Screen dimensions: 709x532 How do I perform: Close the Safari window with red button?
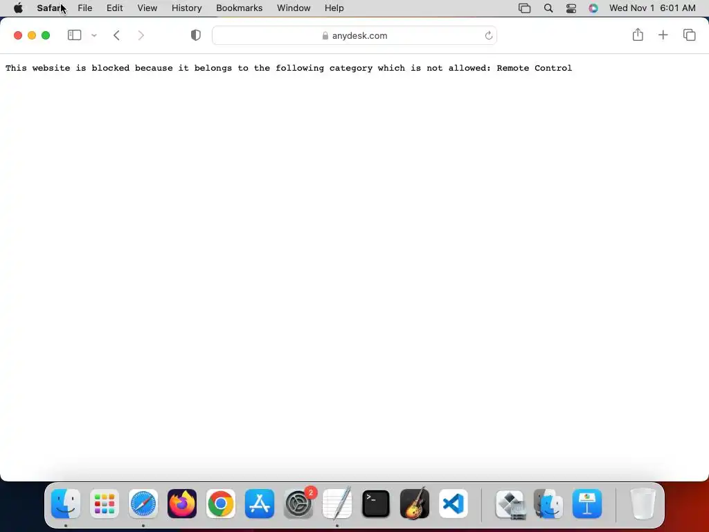18,35
